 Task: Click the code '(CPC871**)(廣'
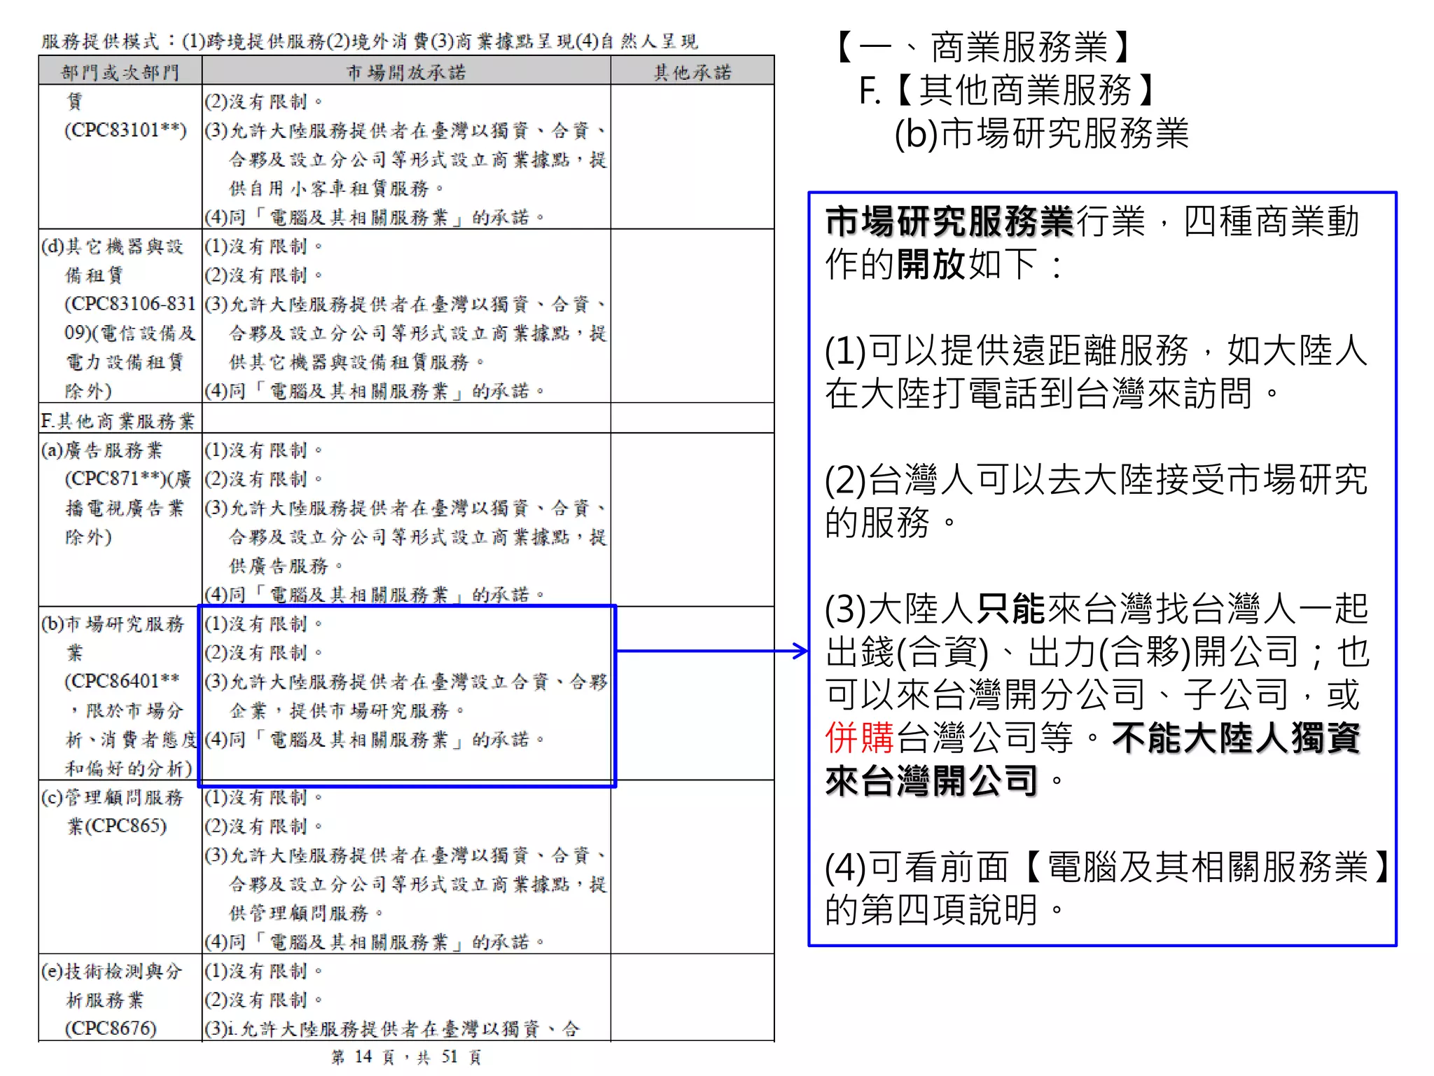[128, 478]
